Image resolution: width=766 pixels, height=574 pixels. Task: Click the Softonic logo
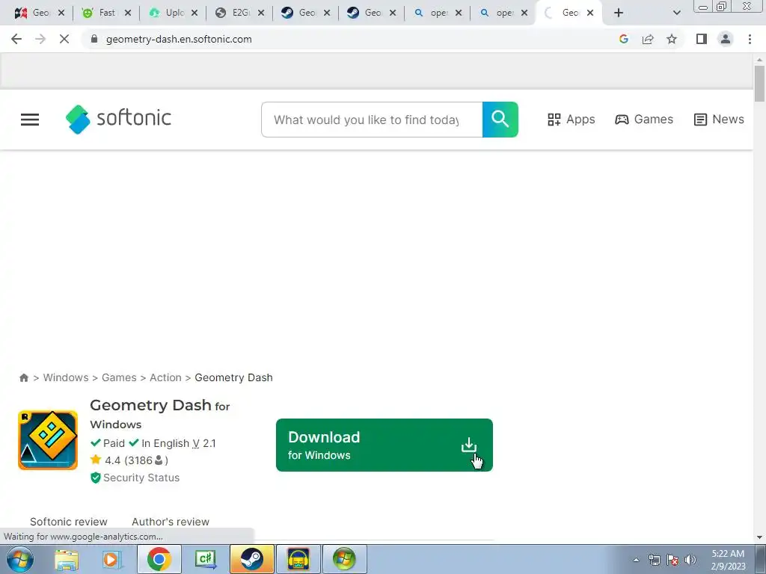[x=118, y=119]
